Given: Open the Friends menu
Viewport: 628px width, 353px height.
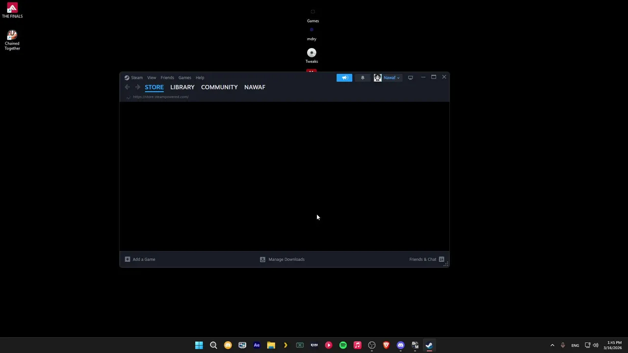Looking at the screenshot, I should (167, 77).
